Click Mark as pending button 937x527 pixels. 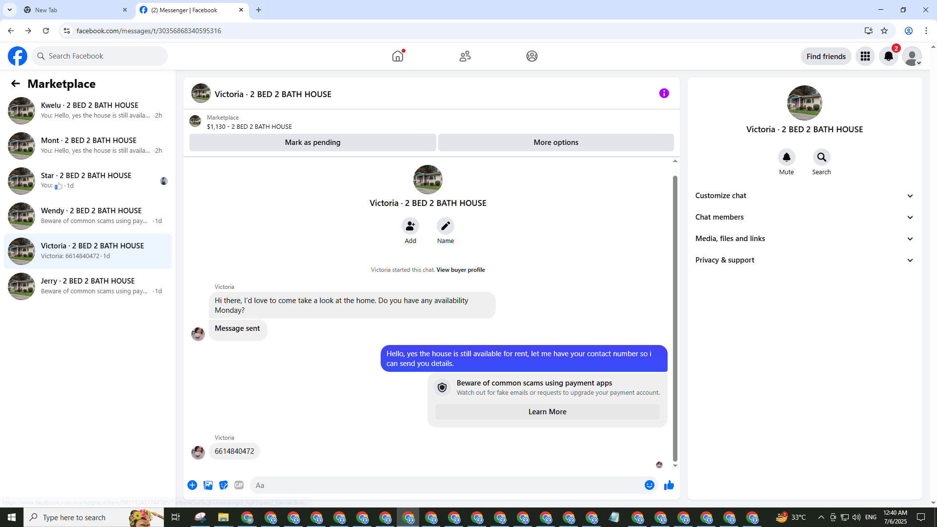point(312,142)
